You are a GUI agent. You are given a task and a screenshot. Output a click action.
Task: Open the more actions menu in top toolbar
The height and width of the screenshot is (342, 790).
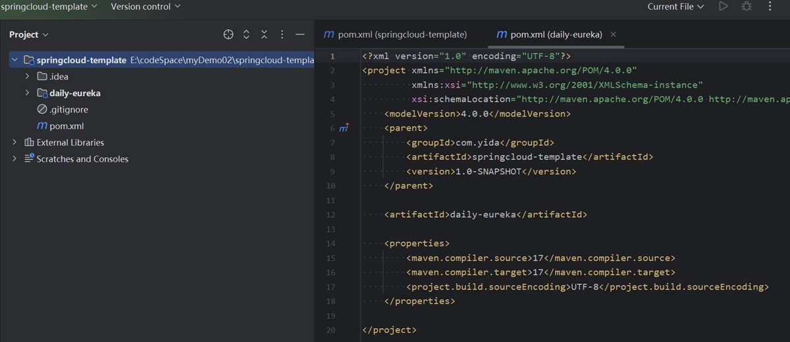(x=770, y=7)
